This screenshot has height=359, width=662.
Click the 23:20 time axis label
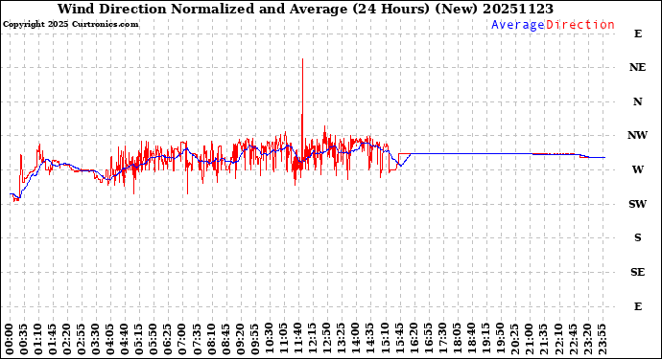point(587,339)
